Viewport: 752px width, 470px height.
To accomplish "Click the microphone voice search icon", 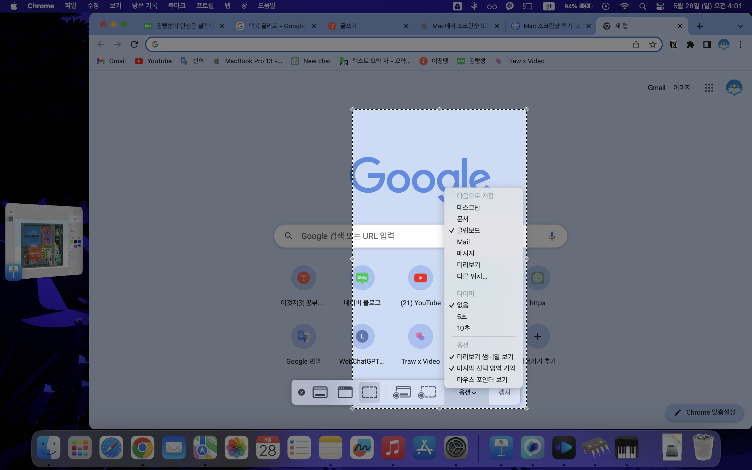I will click(x=551, y=236).
